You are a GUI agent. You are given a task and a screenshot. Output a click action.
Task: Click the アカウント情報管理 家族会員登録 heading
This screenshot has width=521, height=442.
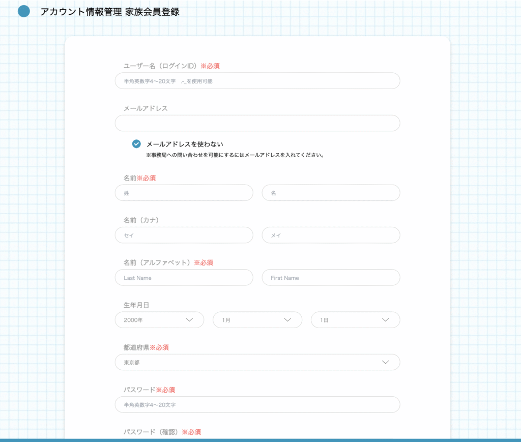[110, 12]
